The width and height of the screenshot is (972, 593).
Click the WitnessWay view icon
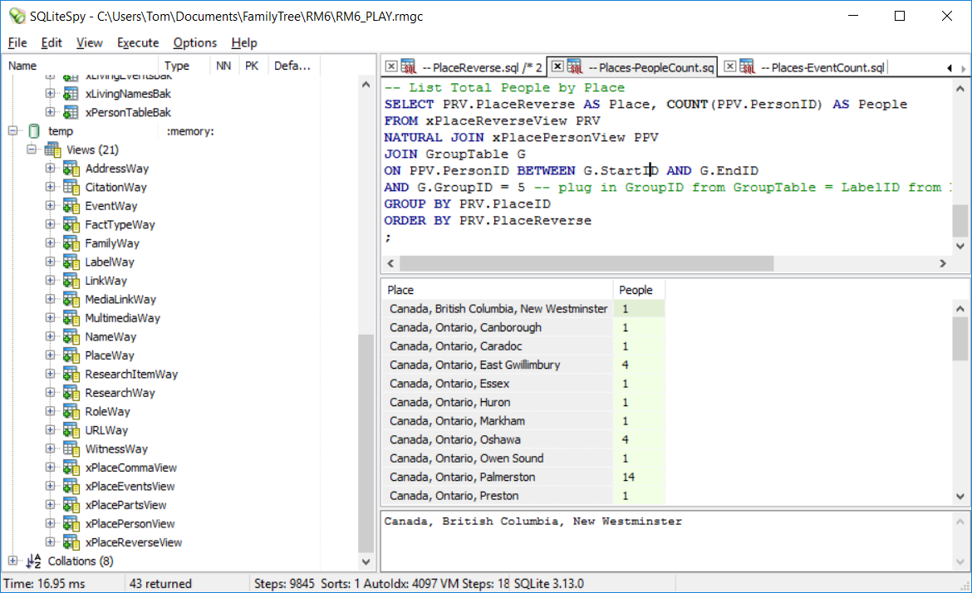pos(71,448)
